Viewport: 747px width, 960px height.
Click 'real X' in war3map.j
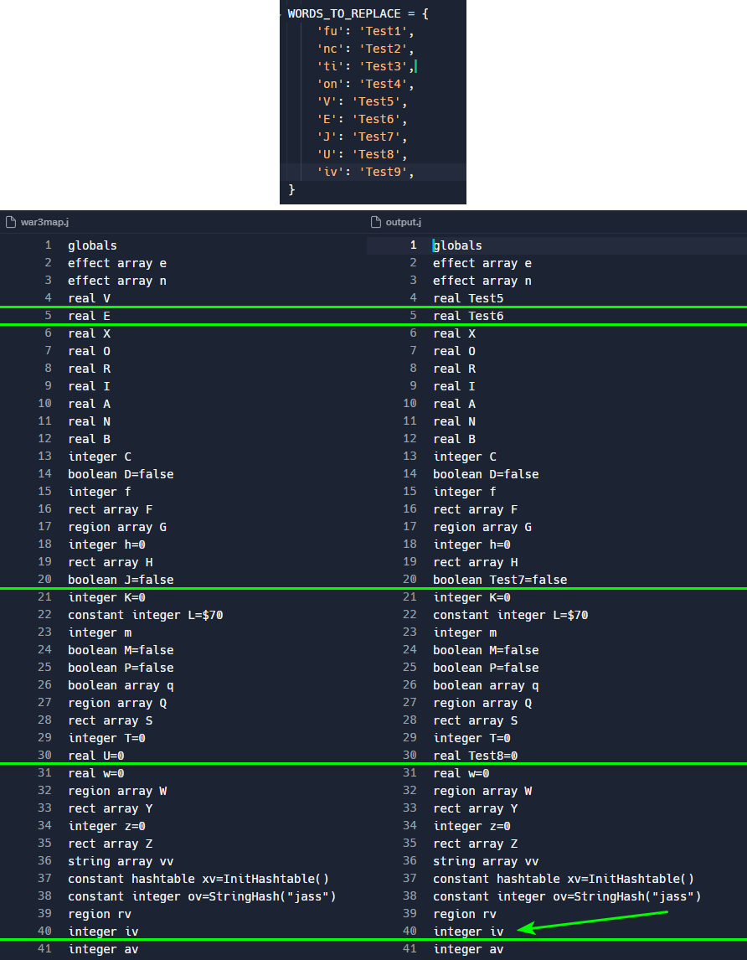click(x=89, y=333)
